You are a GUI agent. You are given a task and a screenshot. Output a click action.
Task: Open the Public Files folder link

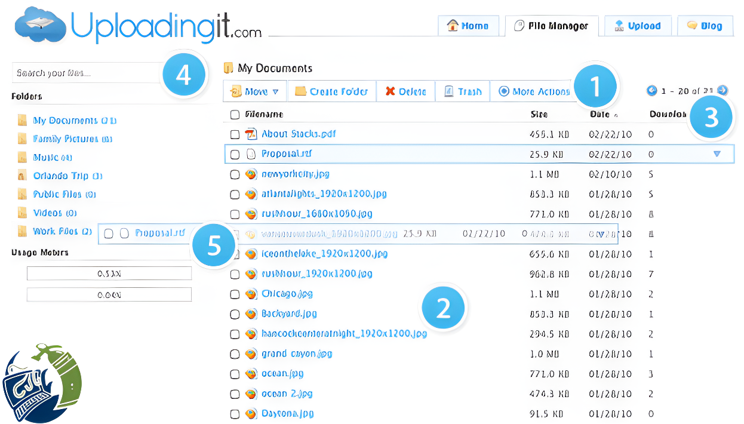(x=64, y=194)
